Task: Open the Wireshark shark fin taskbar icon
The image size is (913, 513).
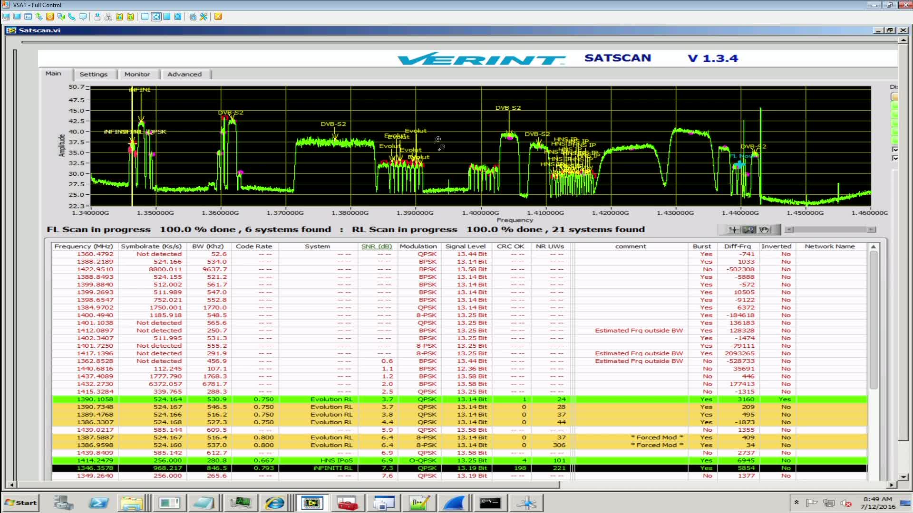Action: (454, 503)
